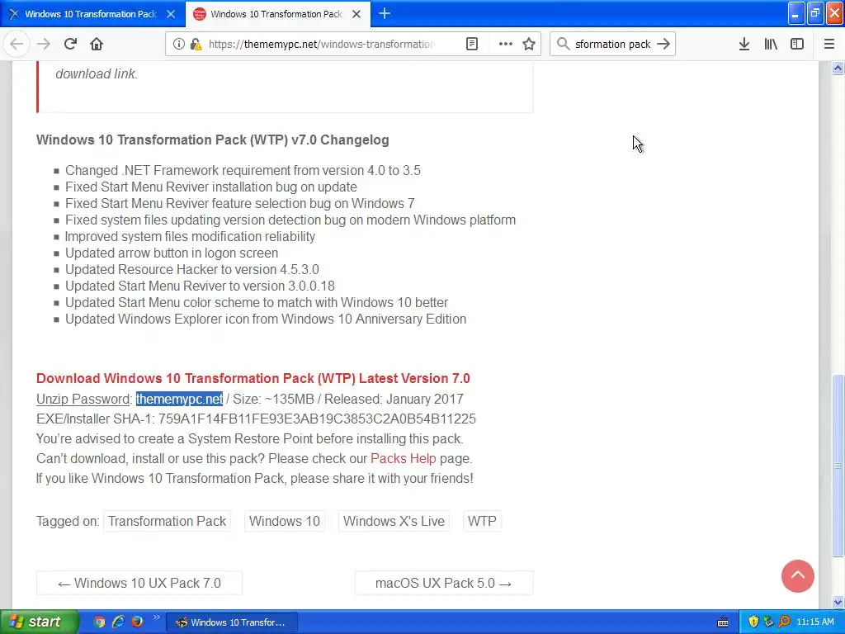Click the SHA-1 hash line

pyautogui.click(x=256, y=419)
